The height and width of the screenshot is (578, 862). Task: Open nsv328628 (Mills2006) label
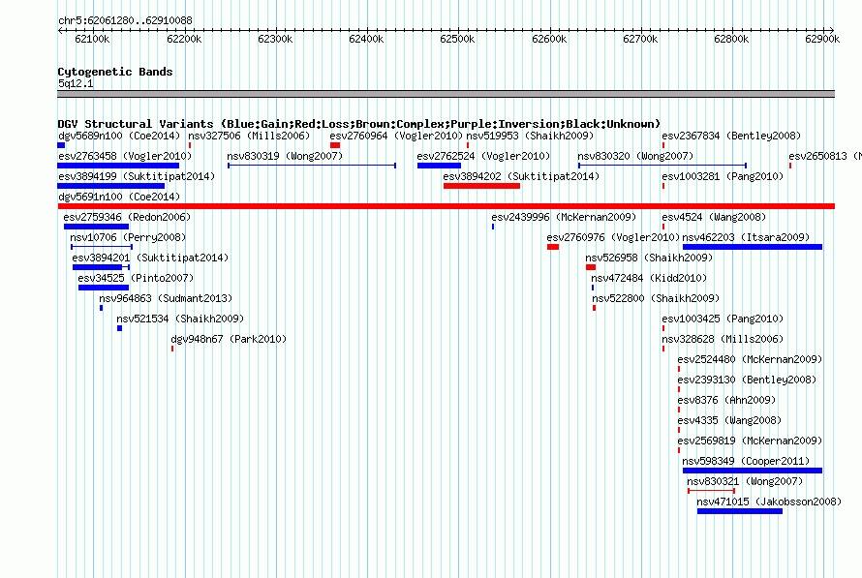723,339
